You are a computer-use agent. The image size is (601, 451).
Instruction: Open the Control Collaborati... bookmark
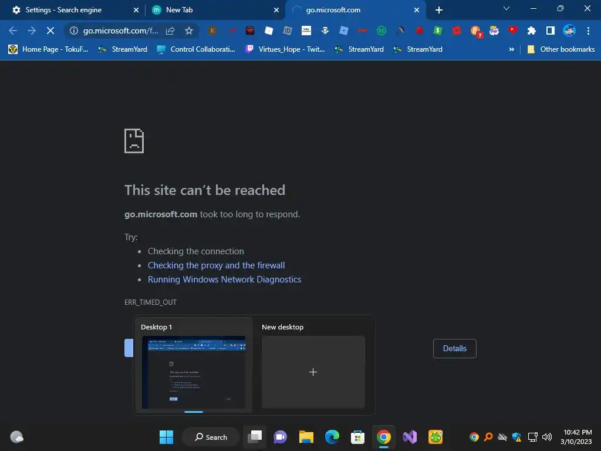(196, 49)
